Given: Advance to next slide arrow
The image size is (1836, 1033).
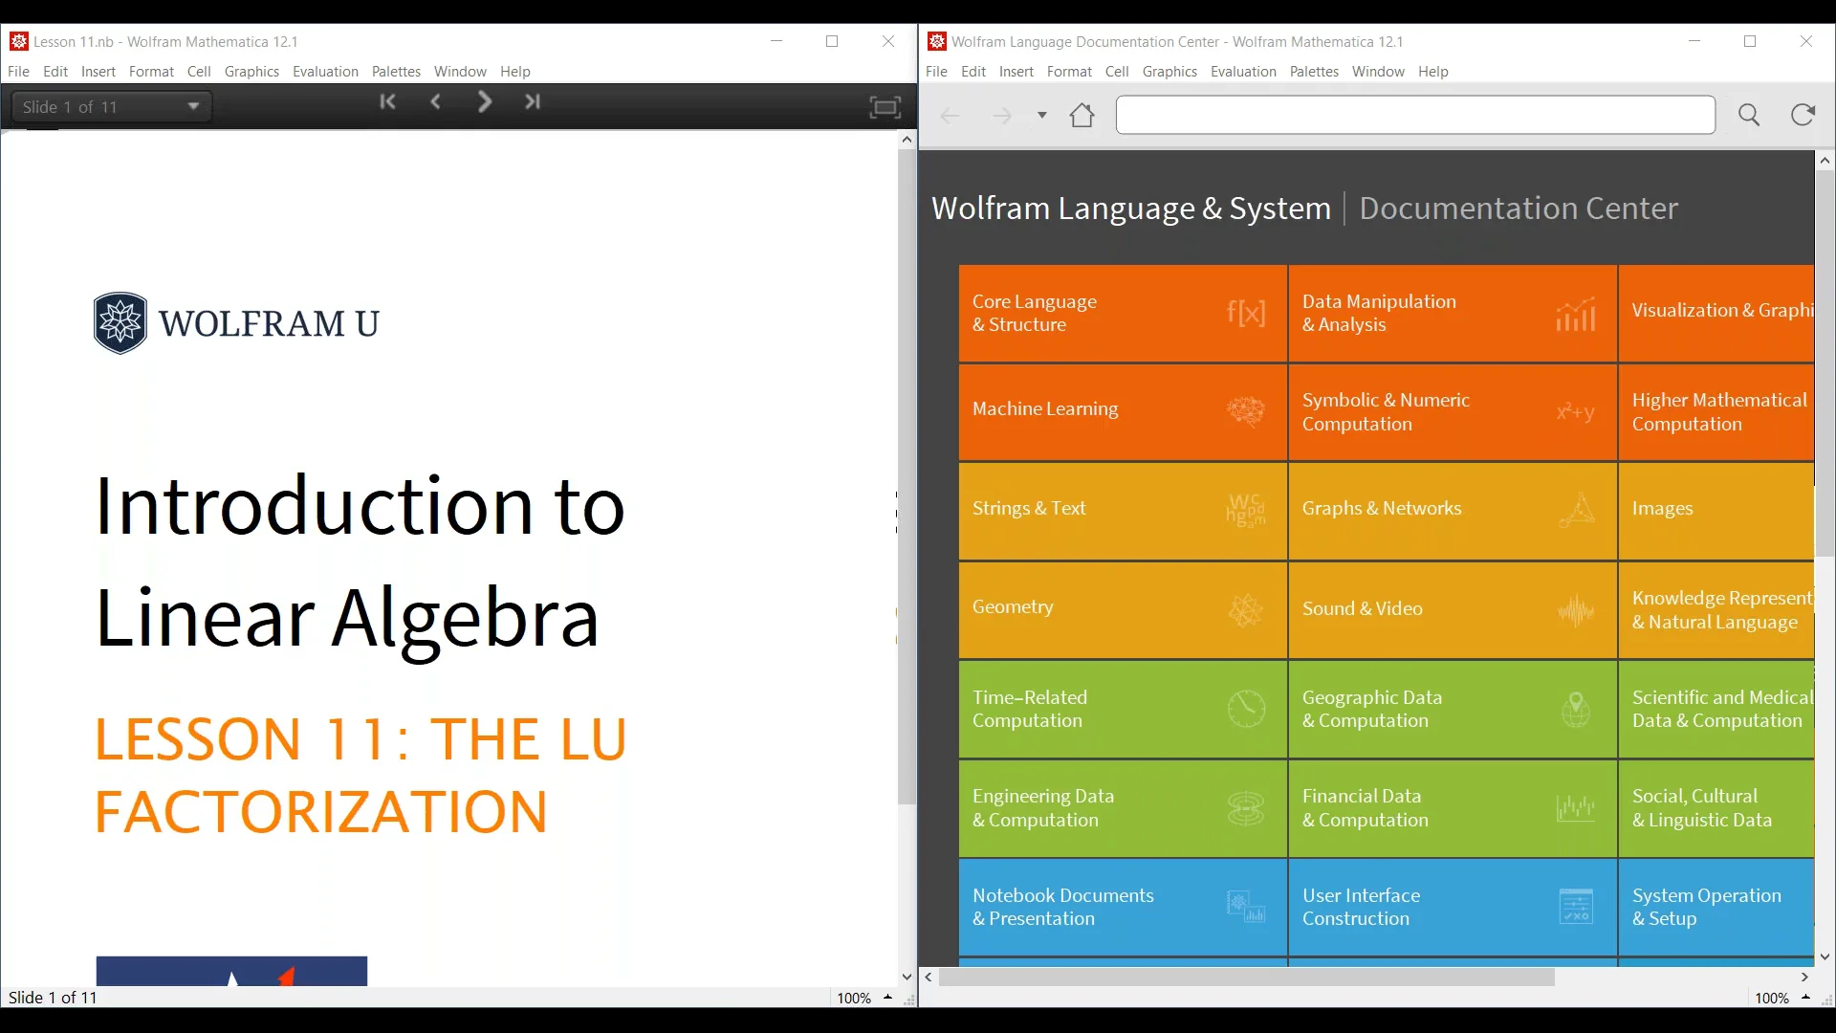Looking at the screenshot, I should coord(485,101).
